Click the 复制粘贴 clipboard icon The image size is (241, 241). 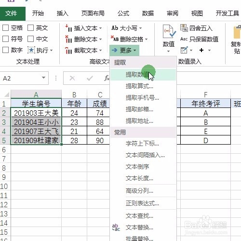[237, 32]
